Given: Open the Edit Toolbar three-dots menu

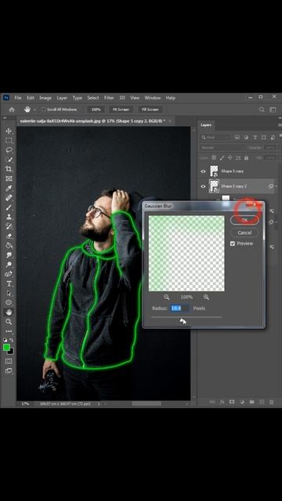Looking at the screenshot, I should [9, 331].
